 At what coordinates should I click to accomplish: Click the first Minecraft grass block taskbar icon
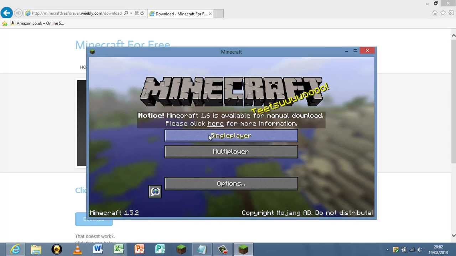[181, 249]
